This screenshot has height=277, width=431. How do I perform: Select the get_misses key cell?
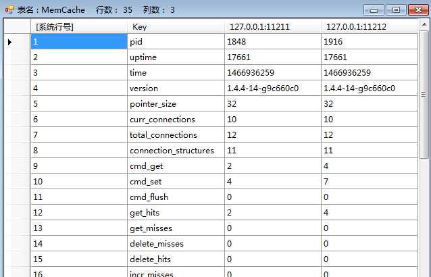pos(176,228)
